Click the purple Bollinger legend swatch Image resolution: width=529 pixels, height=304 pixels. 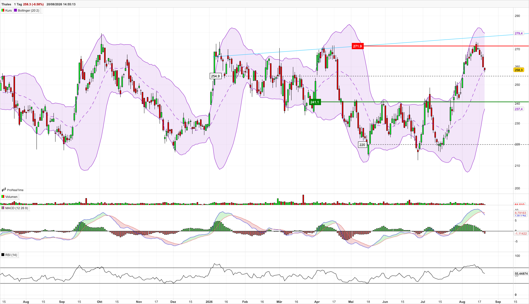tap(16, 10)
